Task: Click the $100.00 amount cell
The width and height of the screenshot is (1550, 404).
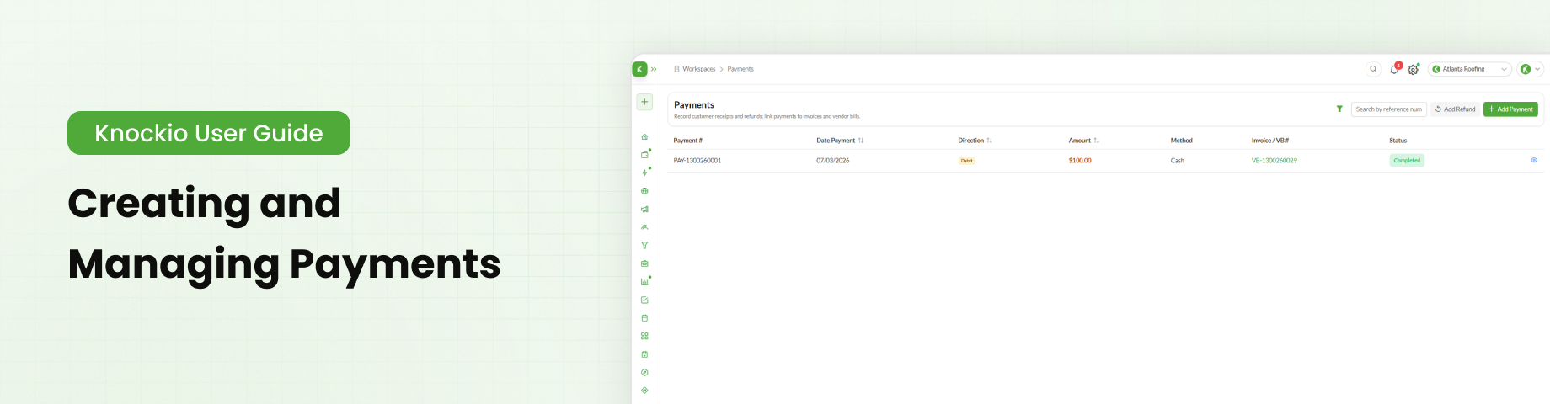Action: 1080,161
